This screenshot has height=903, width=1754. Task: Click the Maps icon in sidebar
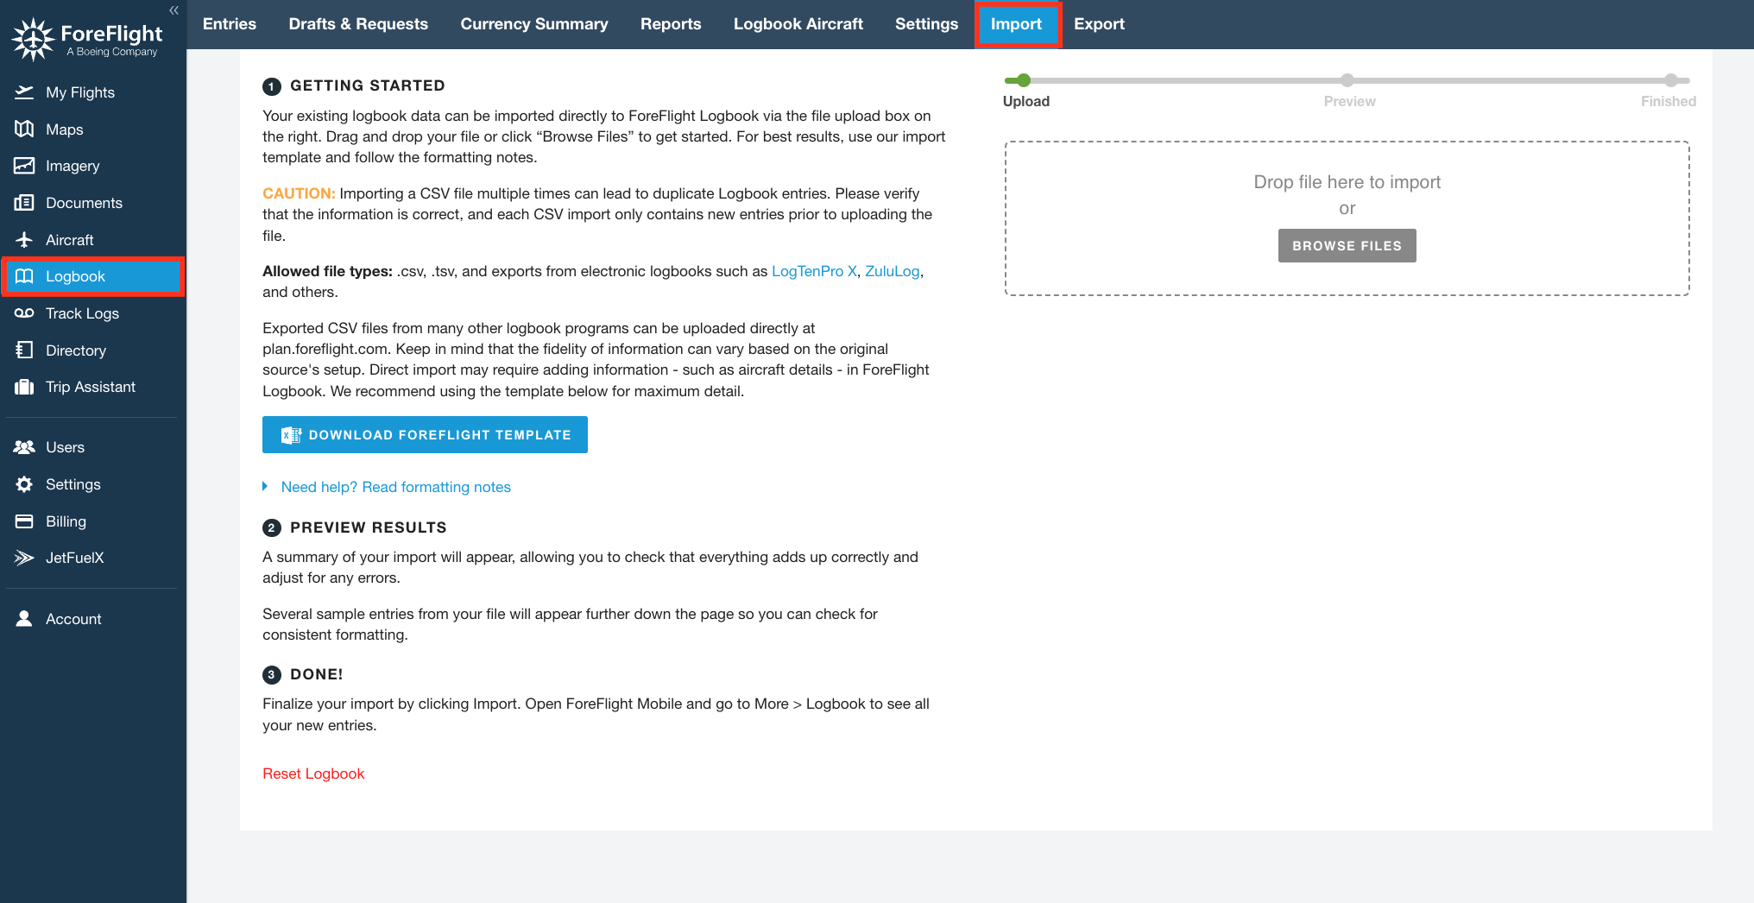pyautogui.click(x=24, y=129)
